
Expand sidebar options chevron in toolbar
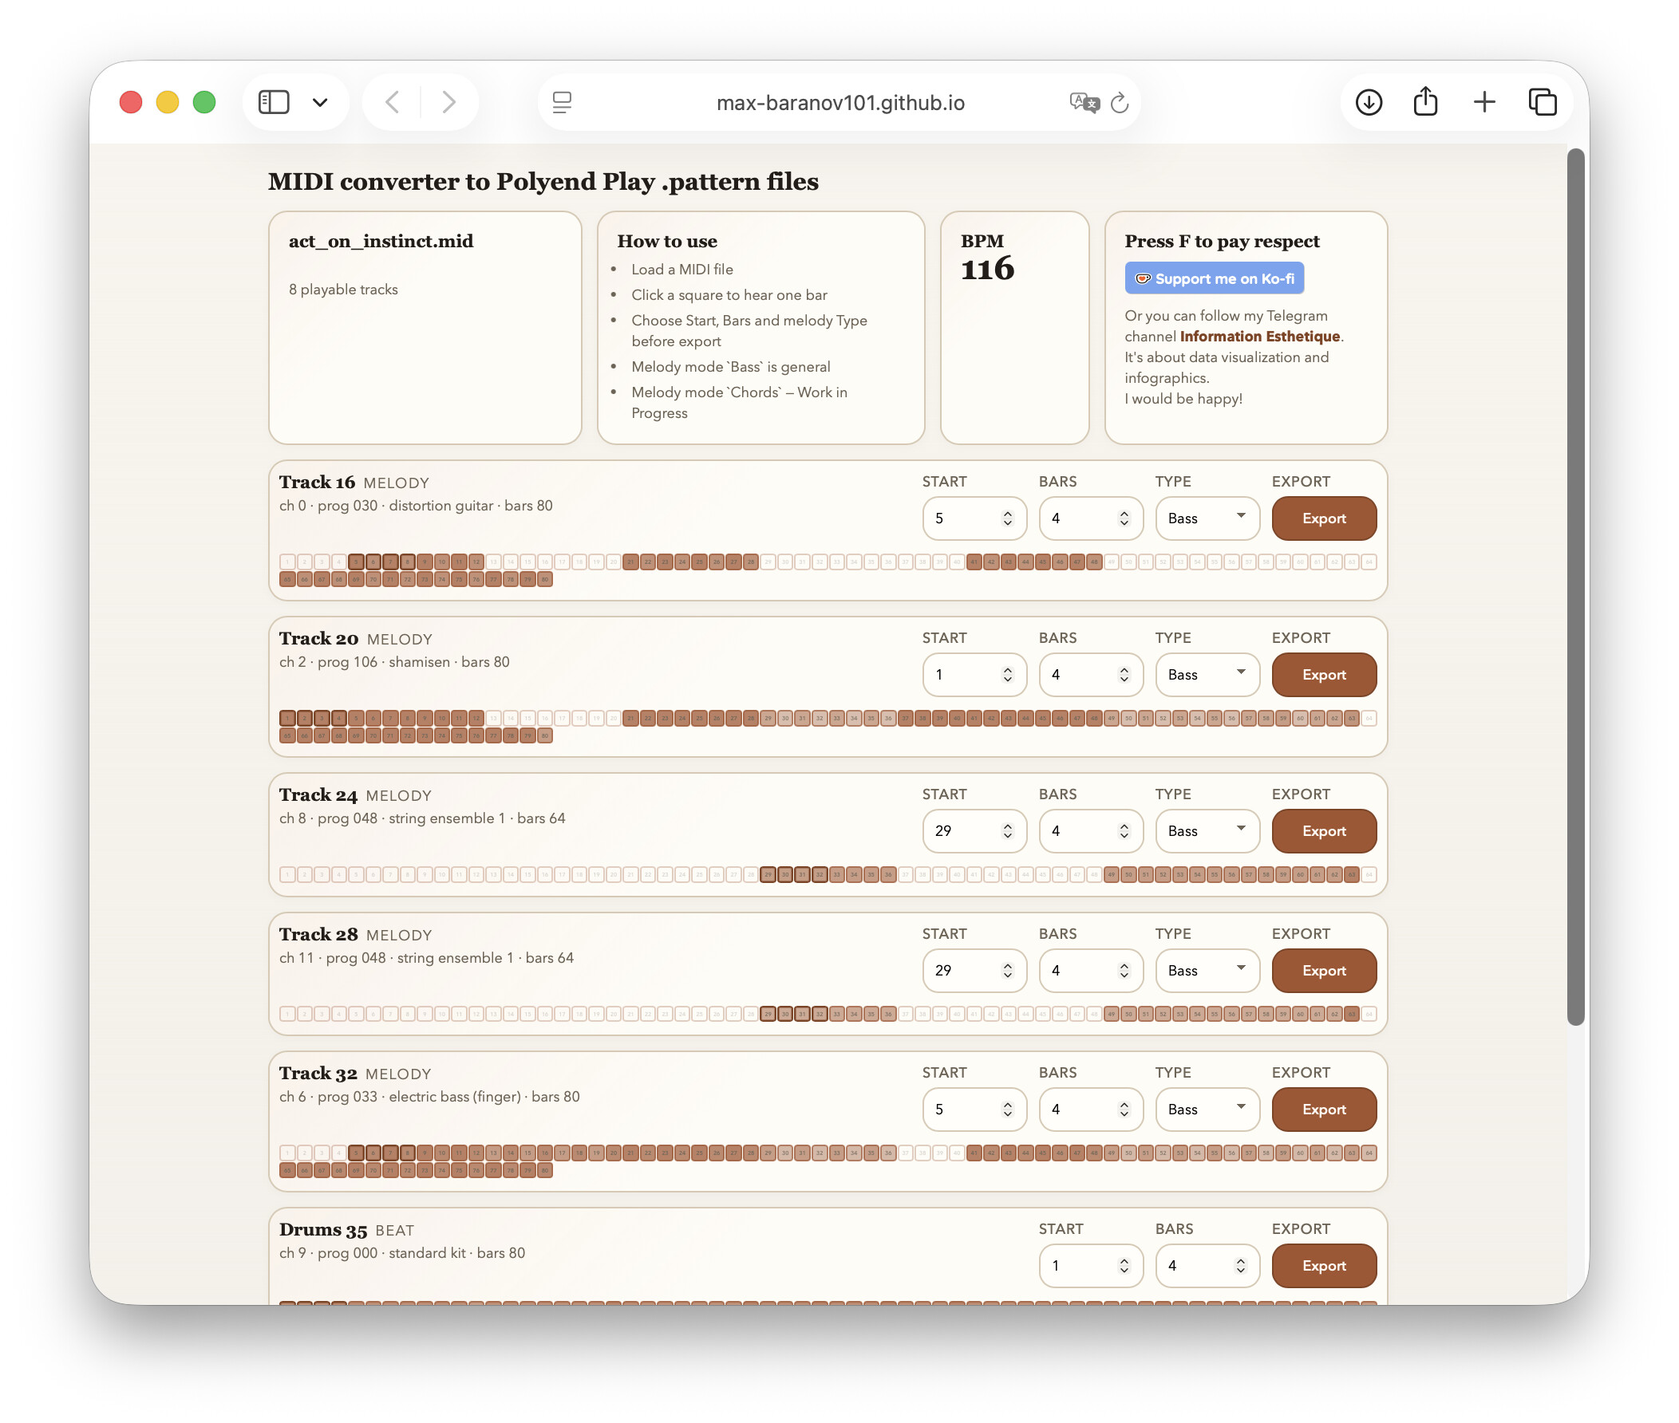click(x=320, y=102)
